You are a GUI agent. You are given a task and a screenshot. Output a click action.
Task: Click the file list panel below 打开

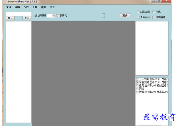click(19, 72)
